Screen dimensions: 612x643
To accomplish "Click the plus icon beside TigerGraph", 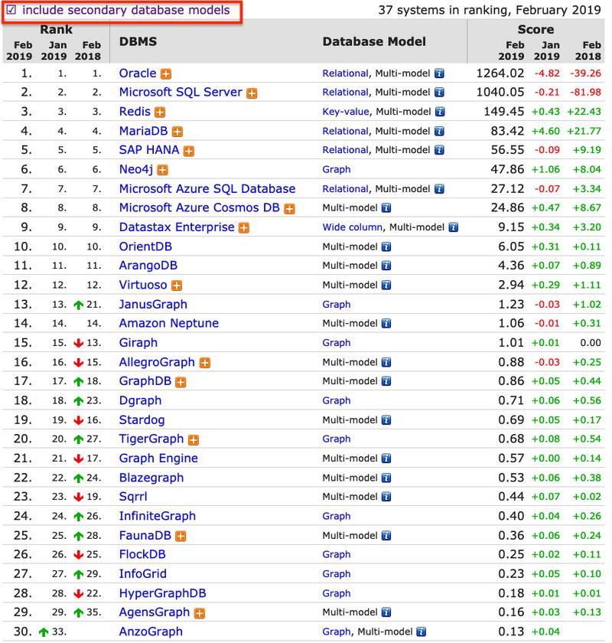I will click(193, 440).
